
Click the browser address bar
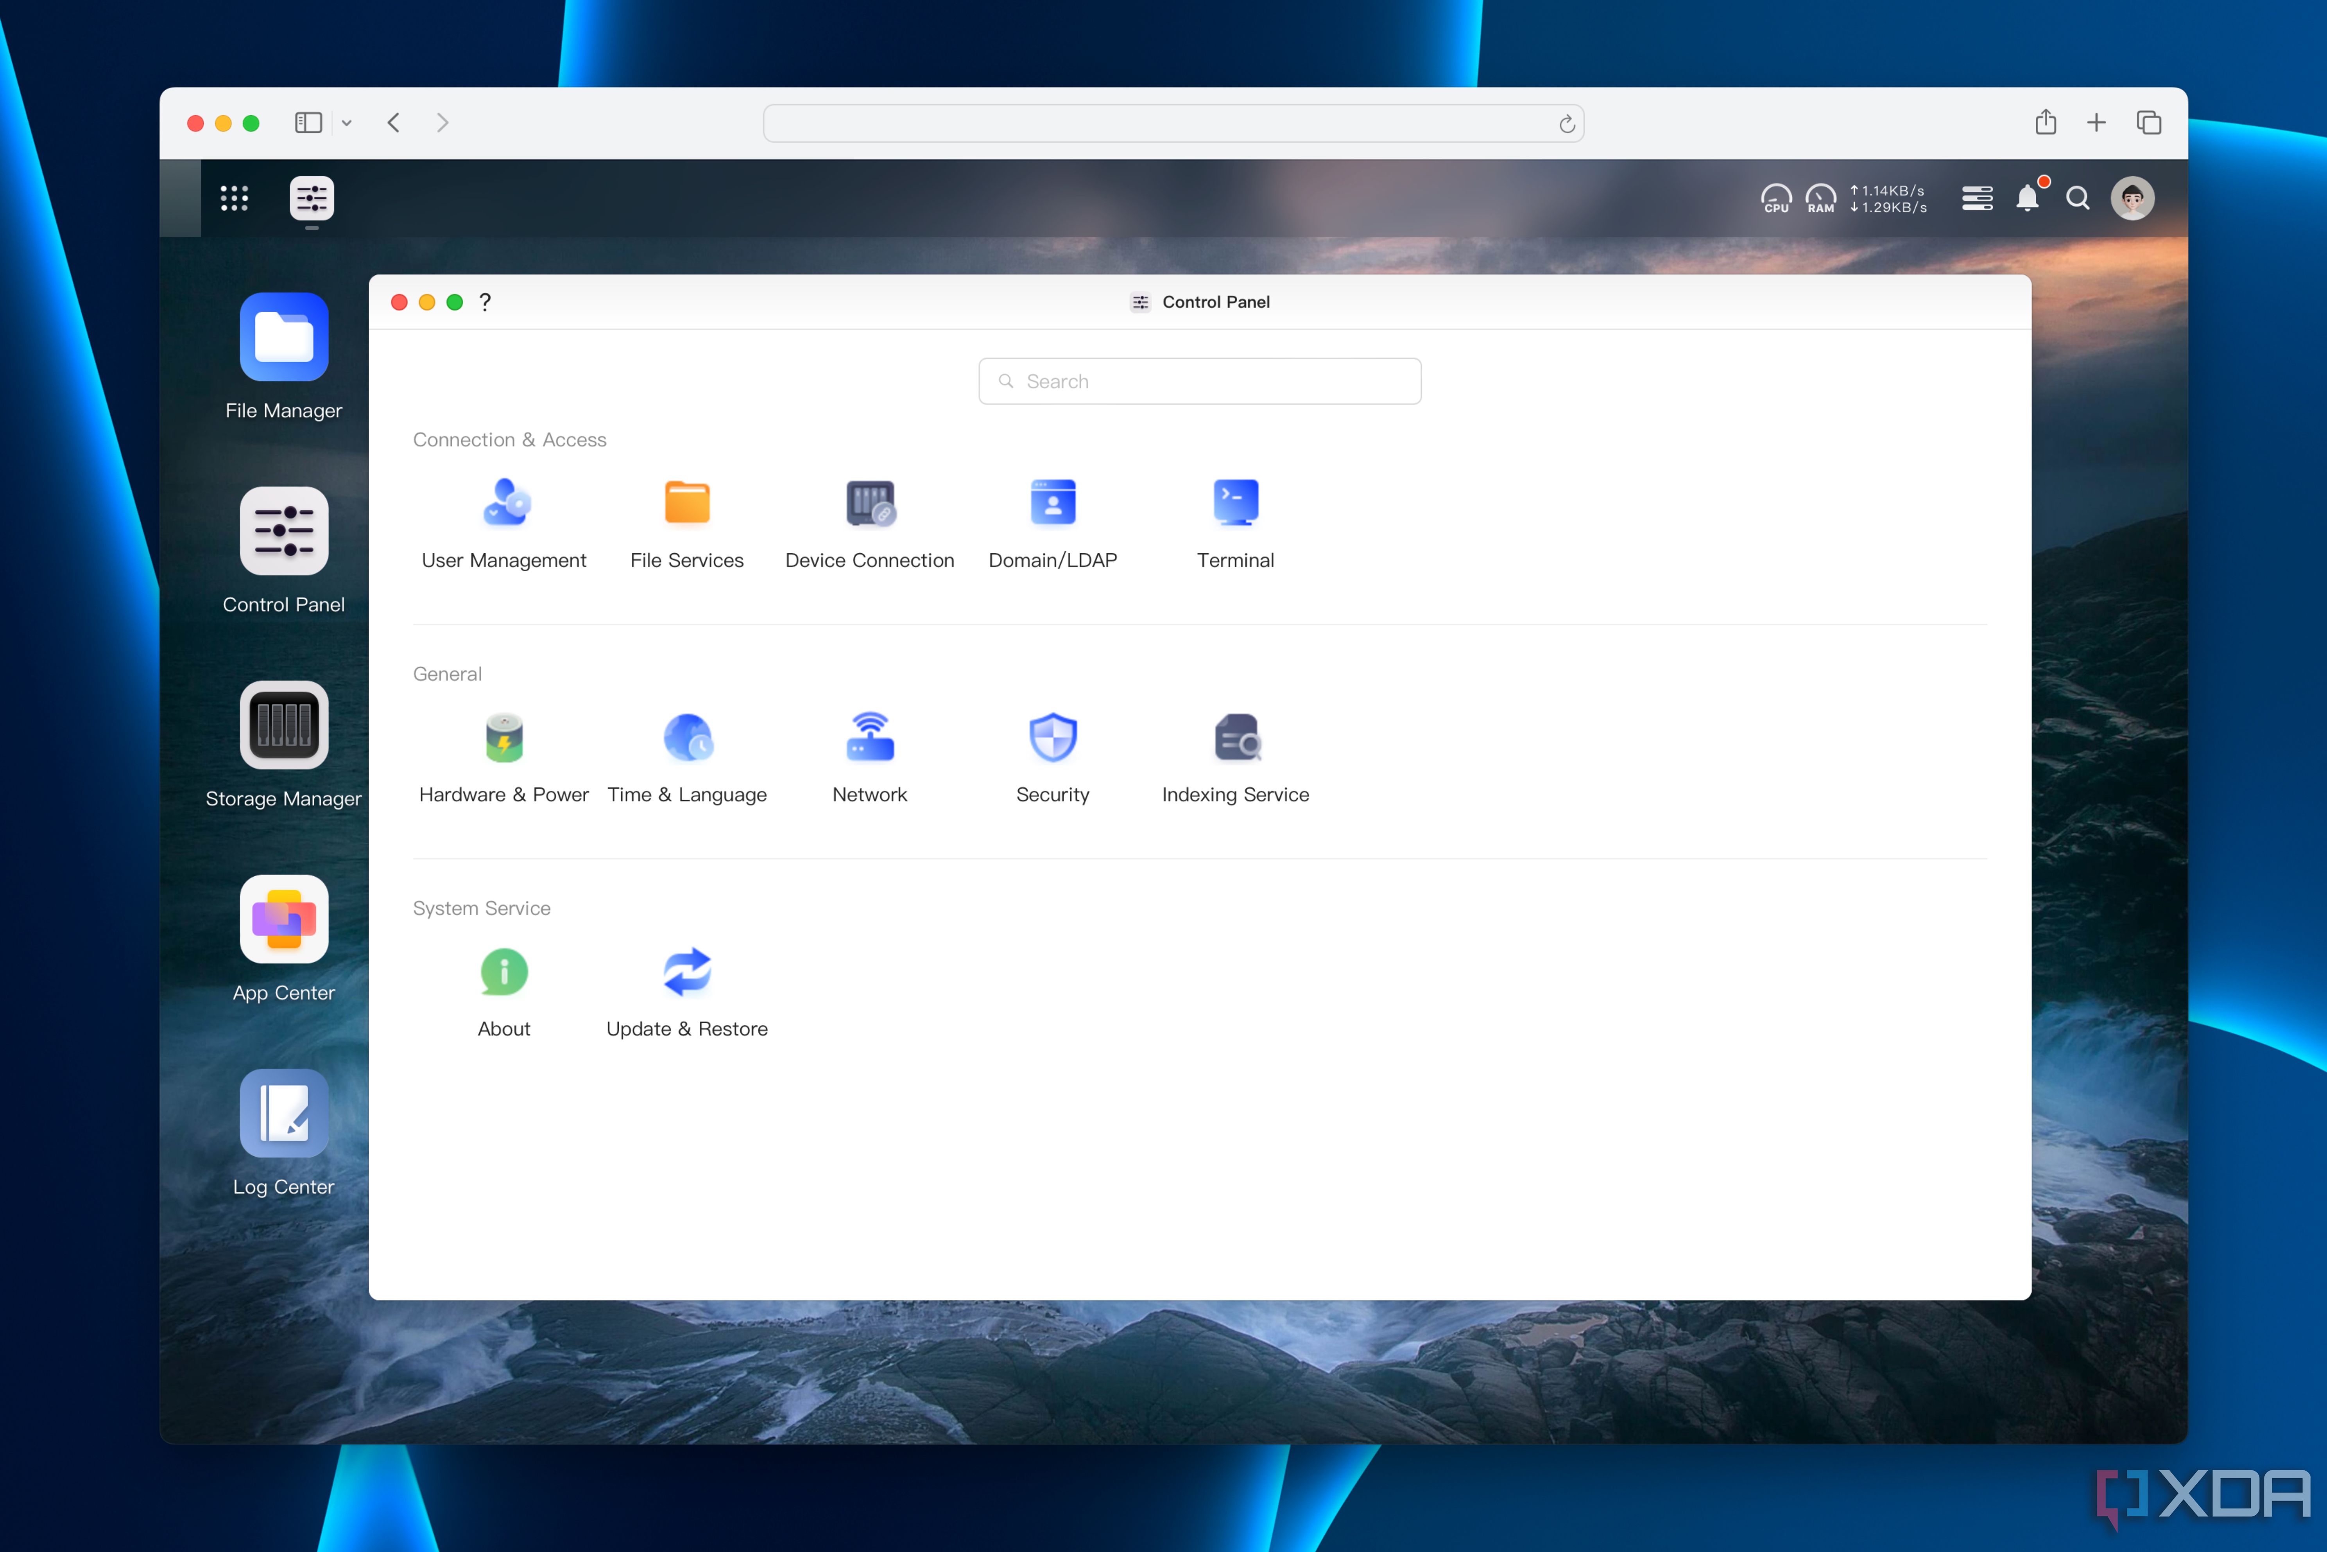pyautogui.click(x=1173, y=123)
